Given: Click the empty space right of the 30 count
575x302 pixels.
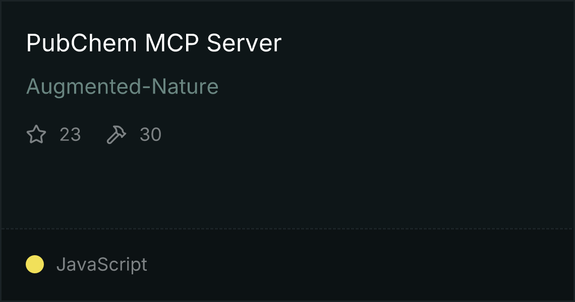Looking at the screenshot, I should click(367, 135).
